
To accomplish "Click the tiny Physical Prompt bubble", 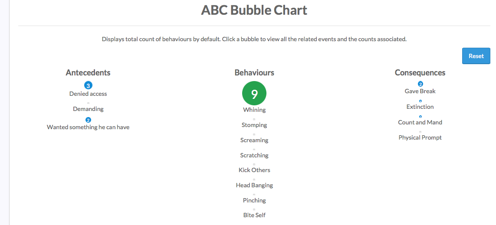I will tap(420, 132).
